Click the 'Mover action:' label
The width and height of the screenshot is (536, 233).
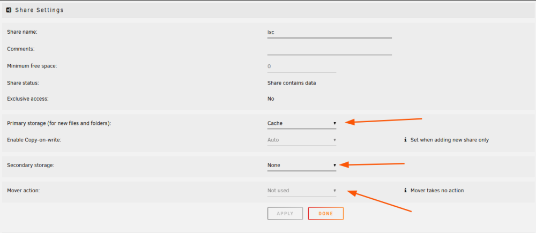(x=24, y=190)
